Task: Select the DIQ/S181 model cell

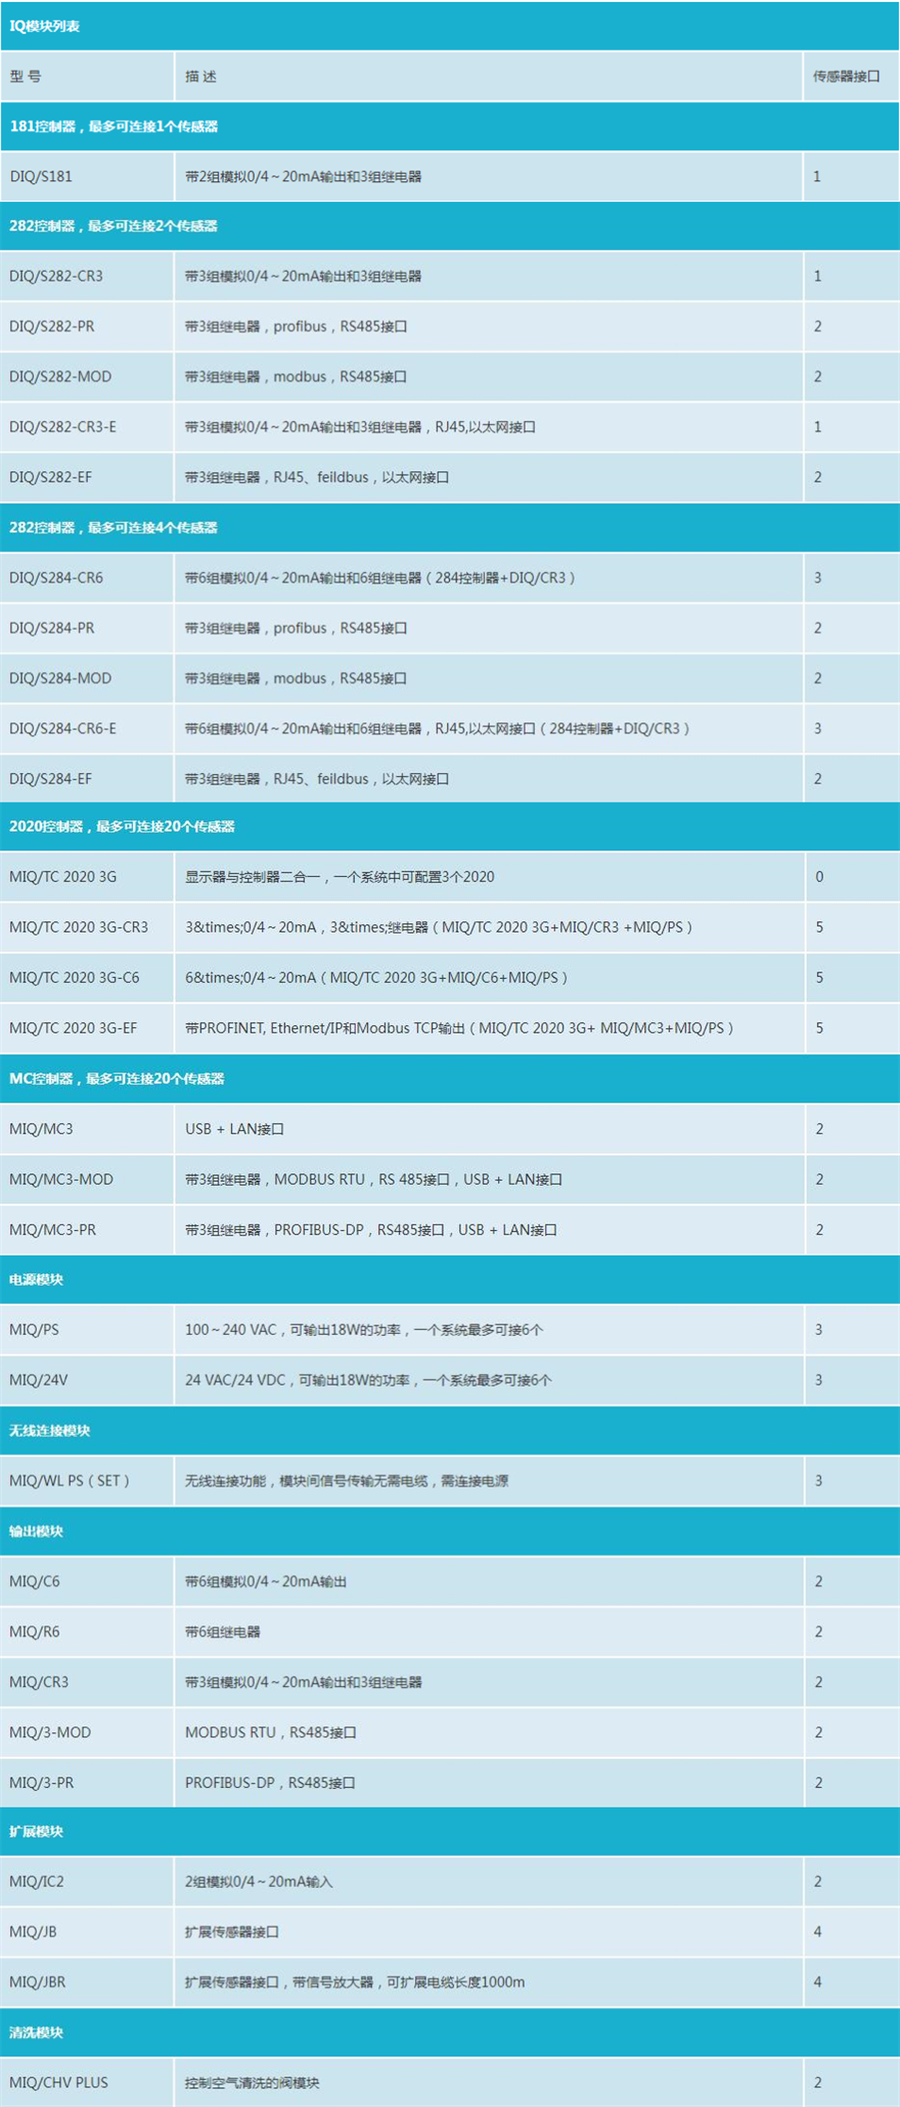Action: tap(41, 177)
